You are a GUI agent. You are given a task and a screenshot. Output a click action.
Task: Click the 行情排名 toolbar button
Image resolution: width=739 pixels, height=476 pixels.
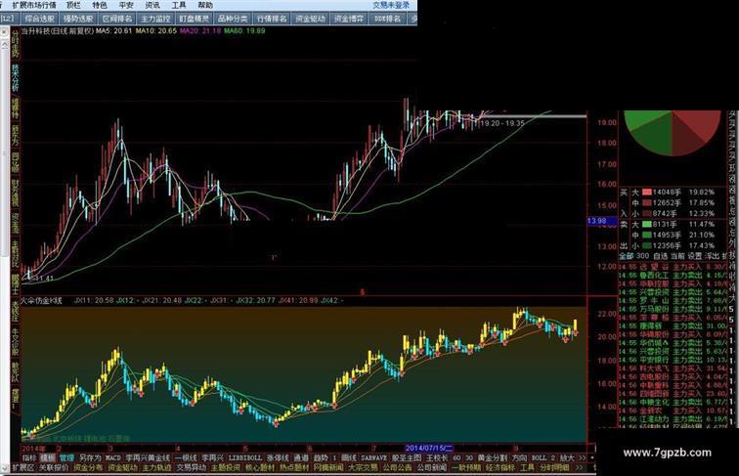pos(272,19)
